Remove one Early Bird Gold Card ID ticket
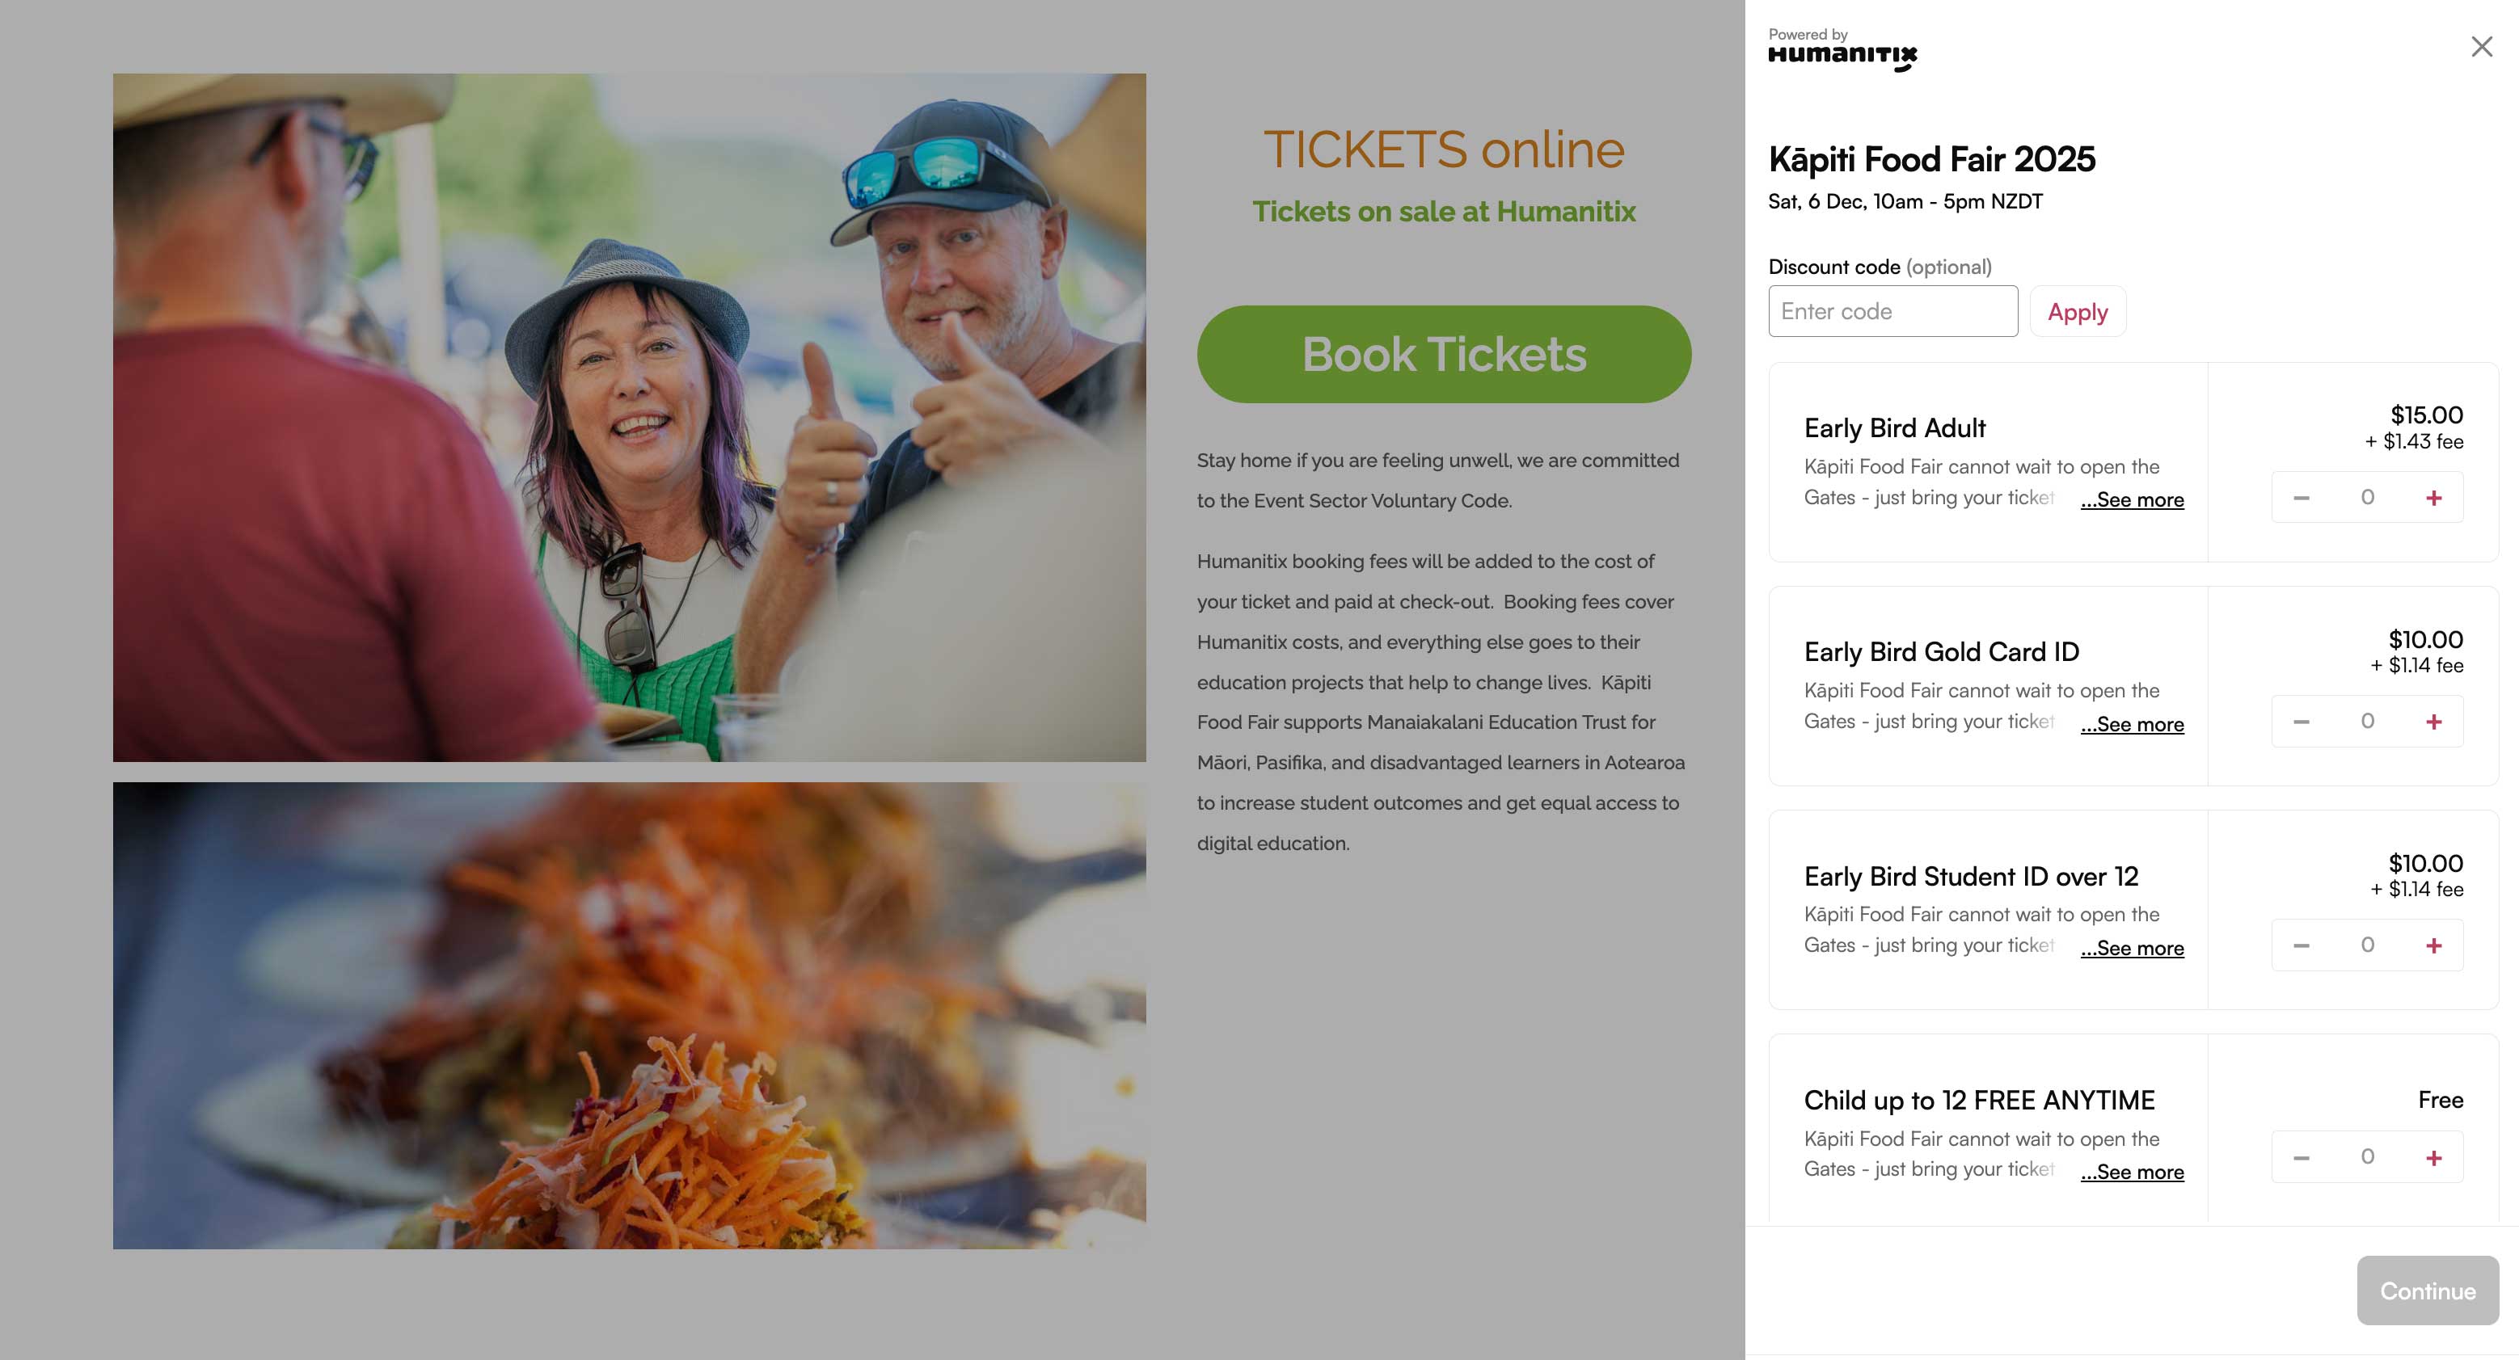Screen dimensions: 2519x1360 pos(2301,722)
